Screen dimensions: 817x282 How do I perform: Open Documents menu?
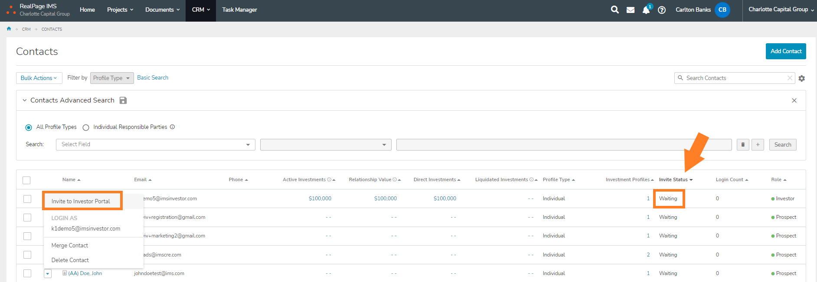tap(162, 10)
